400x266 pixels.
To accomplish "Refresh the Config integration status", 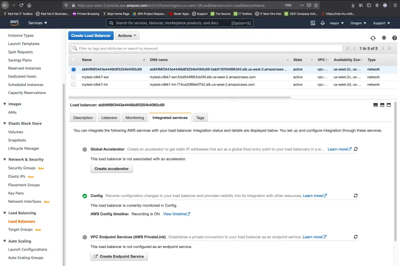I will [355, 195].
